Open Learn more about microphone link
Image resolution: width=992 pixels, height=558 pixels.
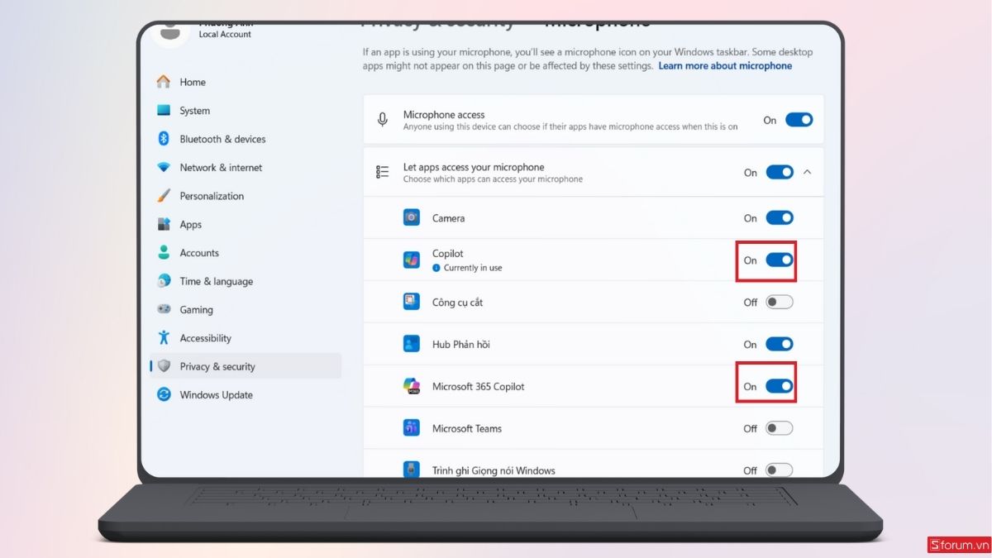(725, 66)
